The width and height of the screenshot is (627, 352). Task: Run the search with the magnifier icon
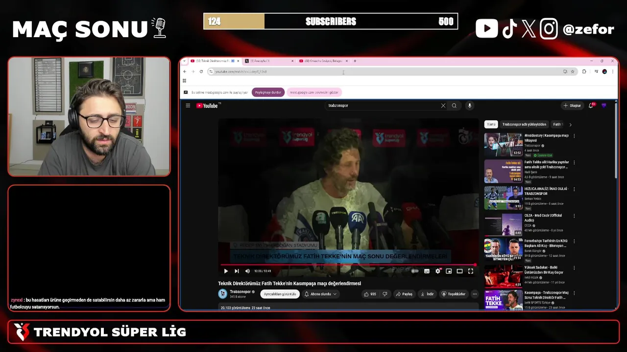(x=454, y=106)
